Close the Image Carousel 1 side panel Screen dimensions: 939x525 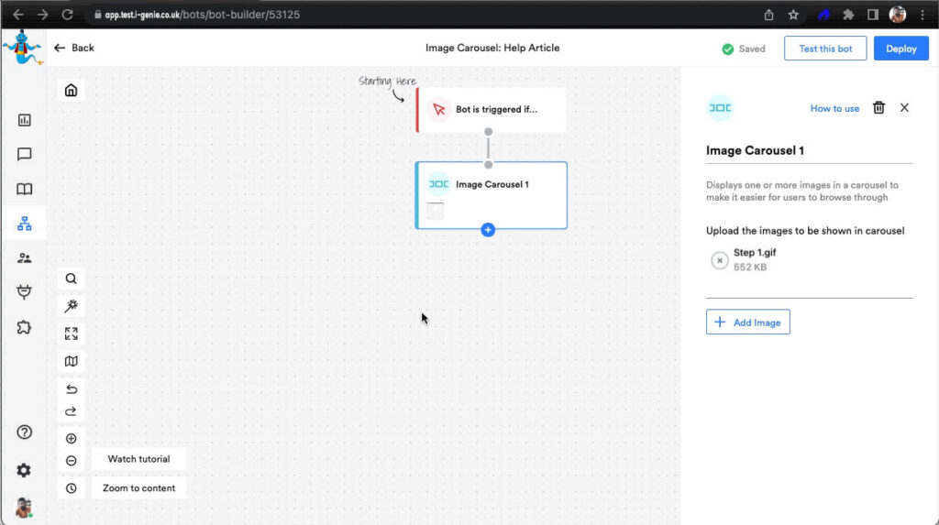click(x=904, y=108)
